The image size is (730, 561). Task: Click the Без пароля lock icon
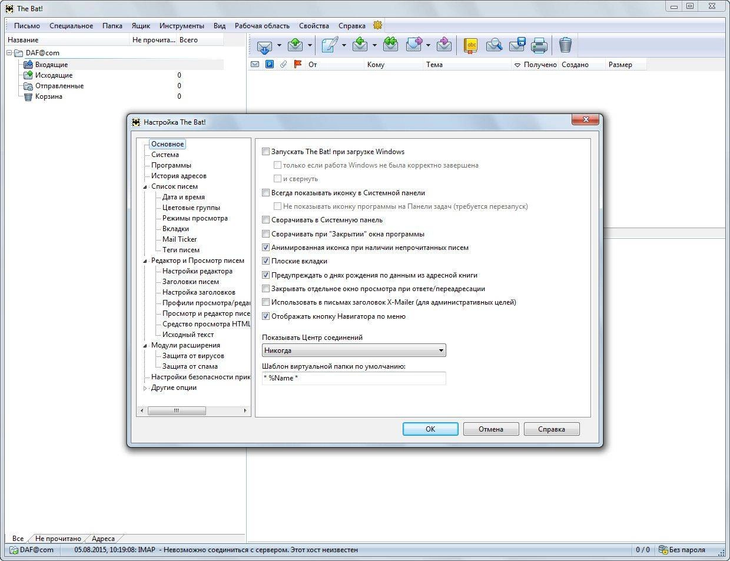coord(663,550)
